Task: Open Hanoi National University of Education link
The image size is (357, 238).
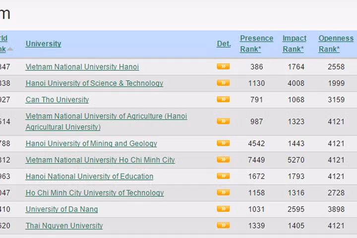Action: click(89, 177)
